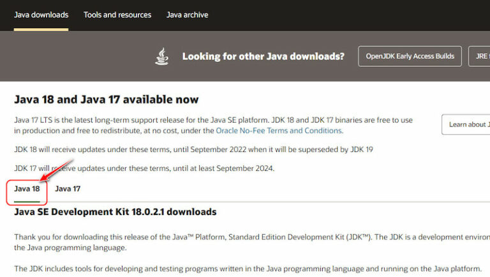
Task: Click the Java coffee cup logo
Action: tap(162, 56)
